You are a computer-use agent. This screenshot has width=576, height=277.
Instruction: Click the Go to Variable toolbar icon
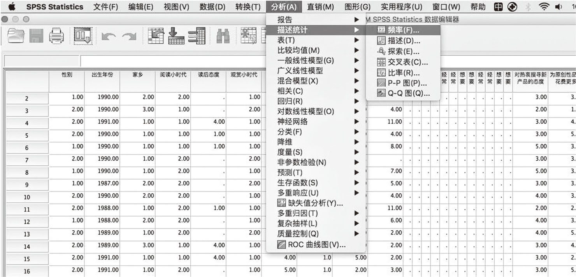click(x=176, y=36)
